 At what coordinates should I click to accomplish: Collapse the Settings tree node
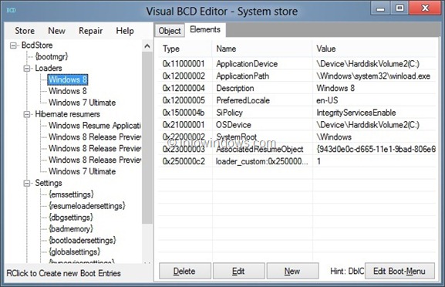27,184
